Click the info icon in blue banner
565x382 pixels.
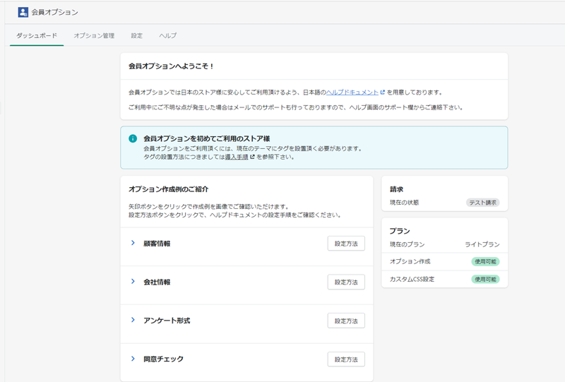(x=133, y=138)
